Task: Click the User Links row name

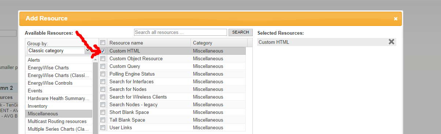Action: click(x=121, y=128)
